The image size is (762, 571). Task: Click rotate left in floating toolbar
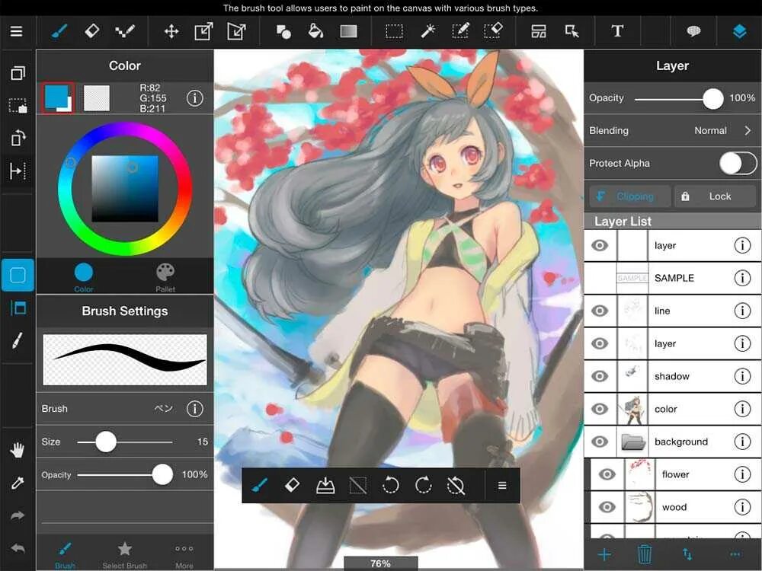(x=390, y=485)
